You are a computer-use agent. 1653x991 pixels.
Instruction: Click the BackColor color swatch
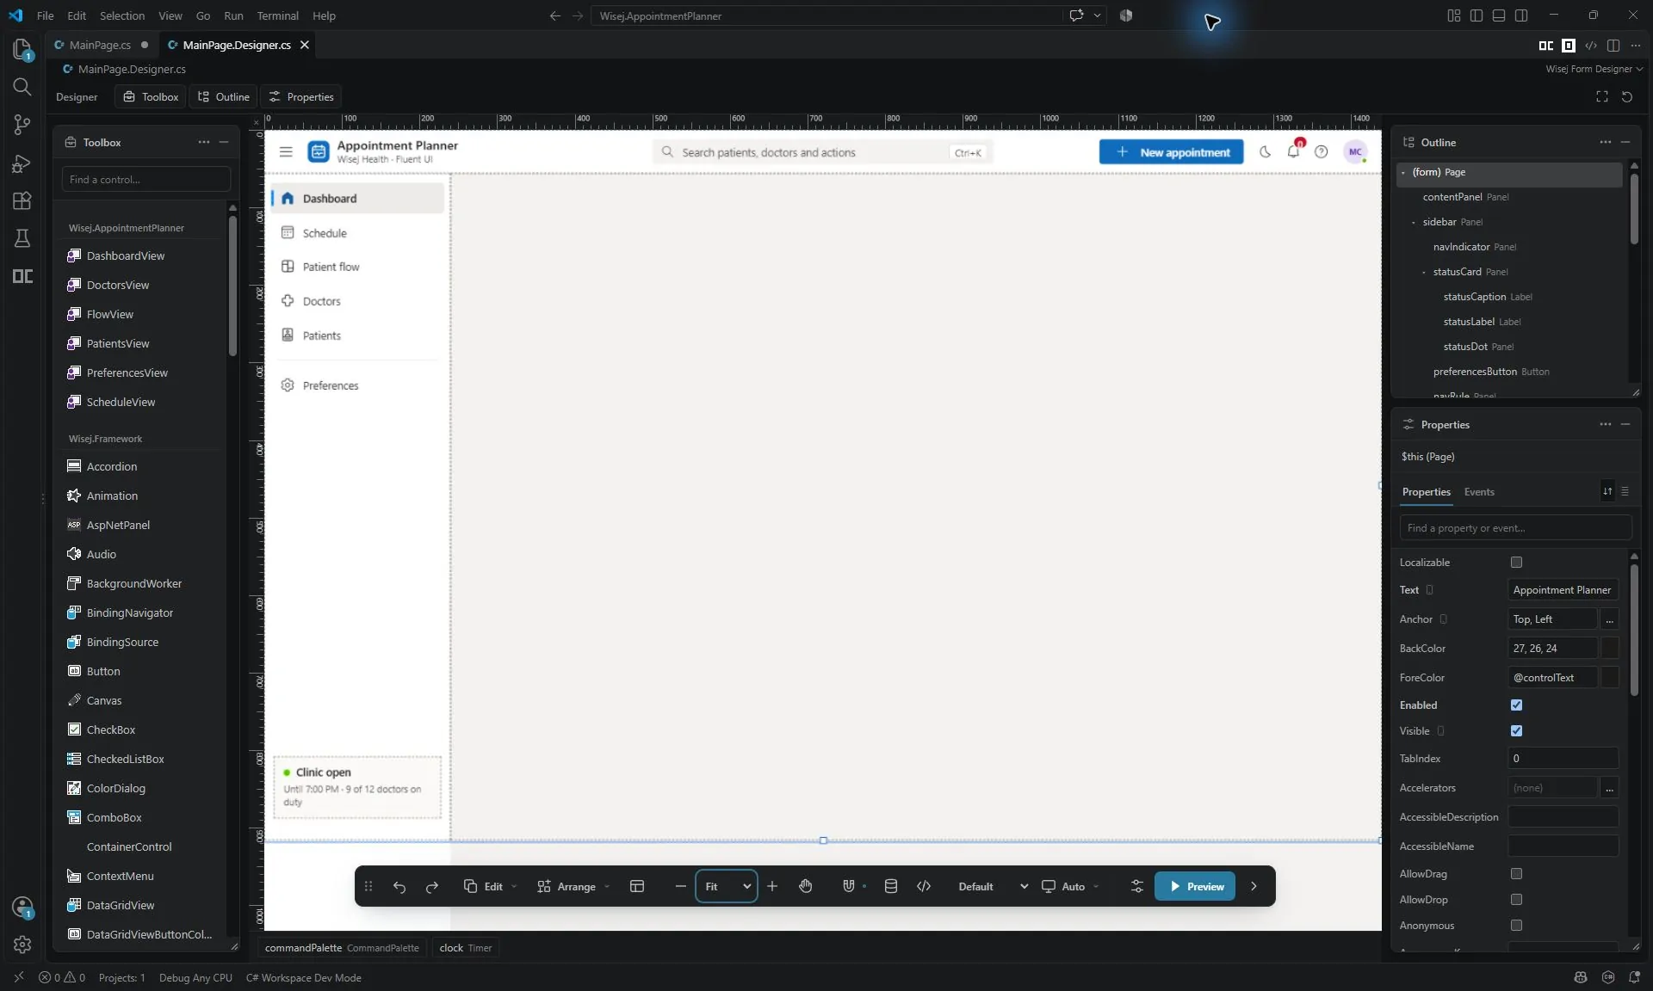pyautogui.click(x=1609, y=649)
